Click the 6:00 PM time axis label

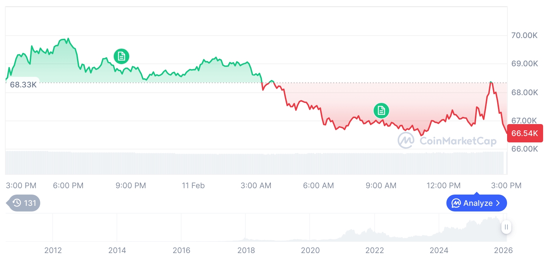(68, 185)
